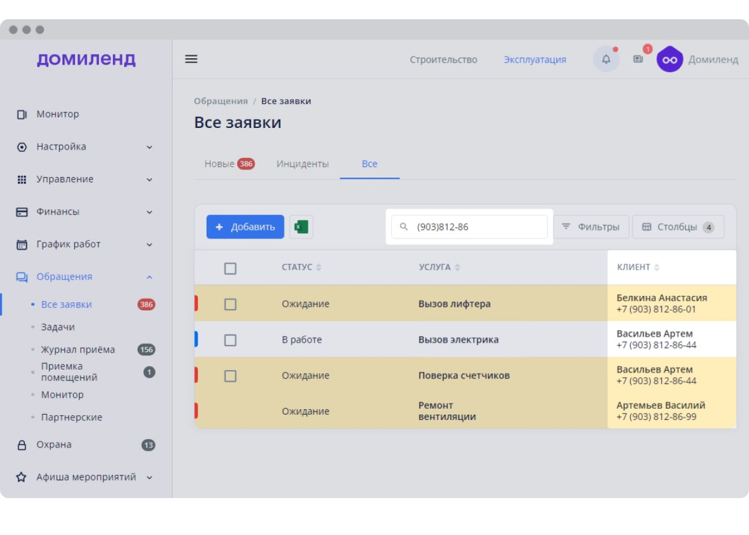Viewport: 749px width, 535px height.
Task: Click the Охрана lock icon
Action: (22, 445)
